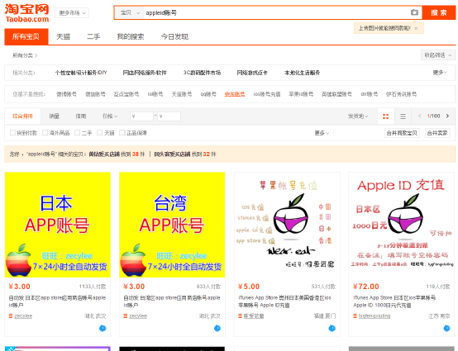458x351 pixels.
Task: Switch to list view icon
Action: (403, 116)
